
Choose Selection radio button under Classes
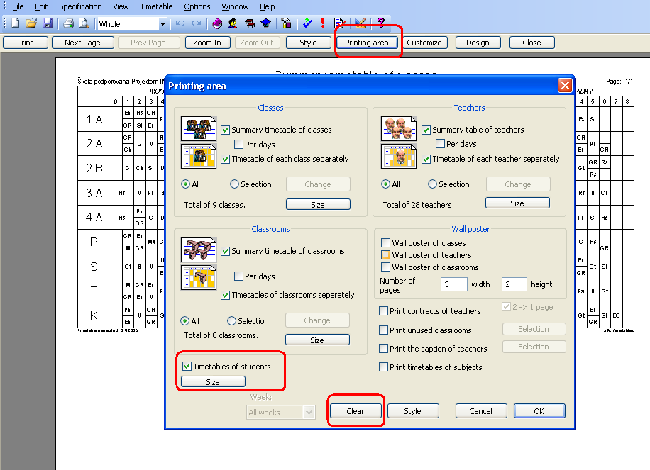(235, 184)
